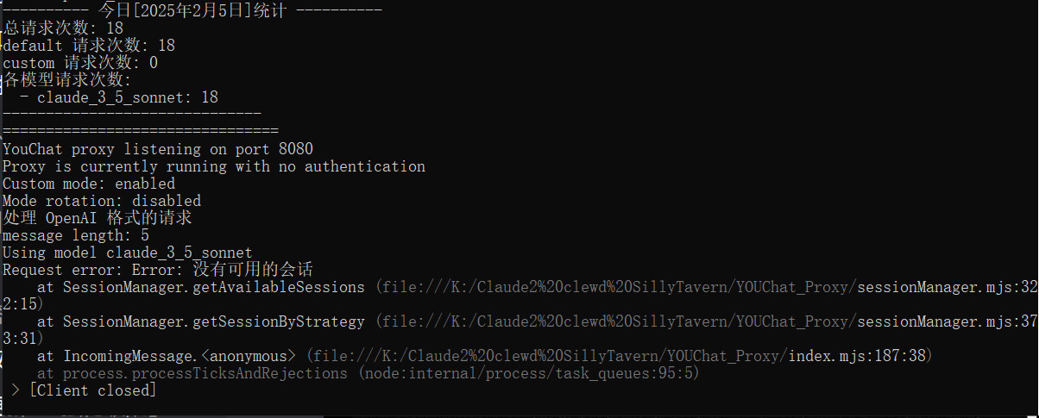Click the 'Mode rotation: disabled' status line
Screen dimensions: 1039x418
[102, 201]
